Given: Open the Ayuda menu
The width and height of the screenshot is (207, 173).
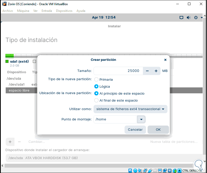Looking at the screenshot, I should click(x=81, y=11).
